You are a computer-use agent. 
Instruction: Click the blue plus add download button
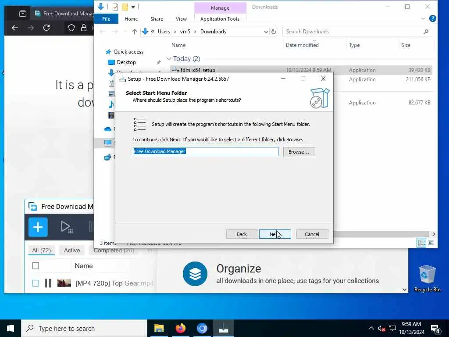38,227
